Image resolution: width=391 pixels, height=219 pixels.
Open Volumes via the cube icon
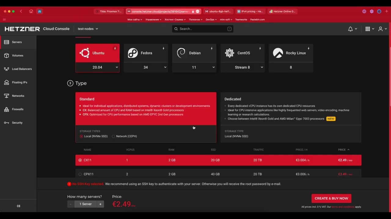pyautogui.click(x=6, y=55)
